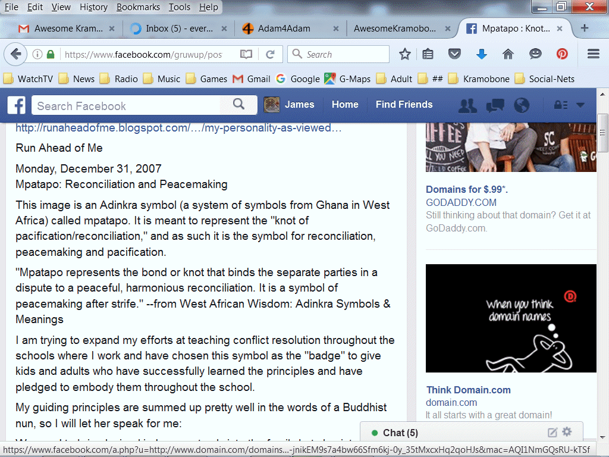Open Facebook Friend Requests icon
This screenshot has width=609, height=457.
pyautogui.click(x=467, y=105)
